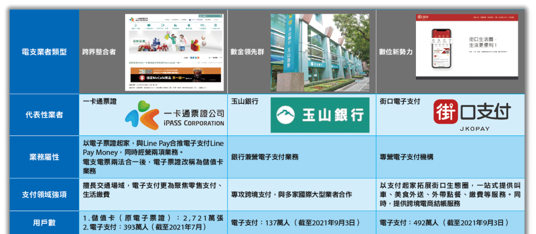Select the 電支業者類型 row header

[45, 52]
